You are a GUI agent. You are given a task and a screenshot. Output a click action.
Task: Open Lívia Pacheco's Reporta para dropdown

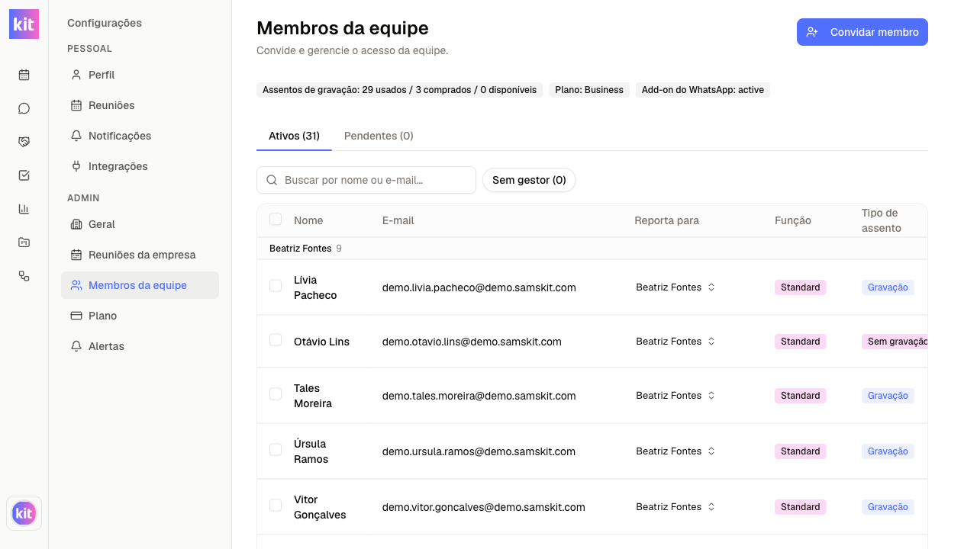tap(676, 287)
